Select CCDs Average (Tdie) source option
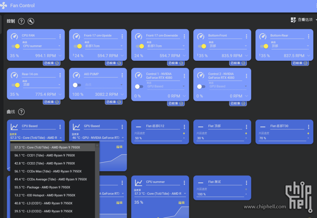This screenshot has width=317, height=218. click(52, 179)
